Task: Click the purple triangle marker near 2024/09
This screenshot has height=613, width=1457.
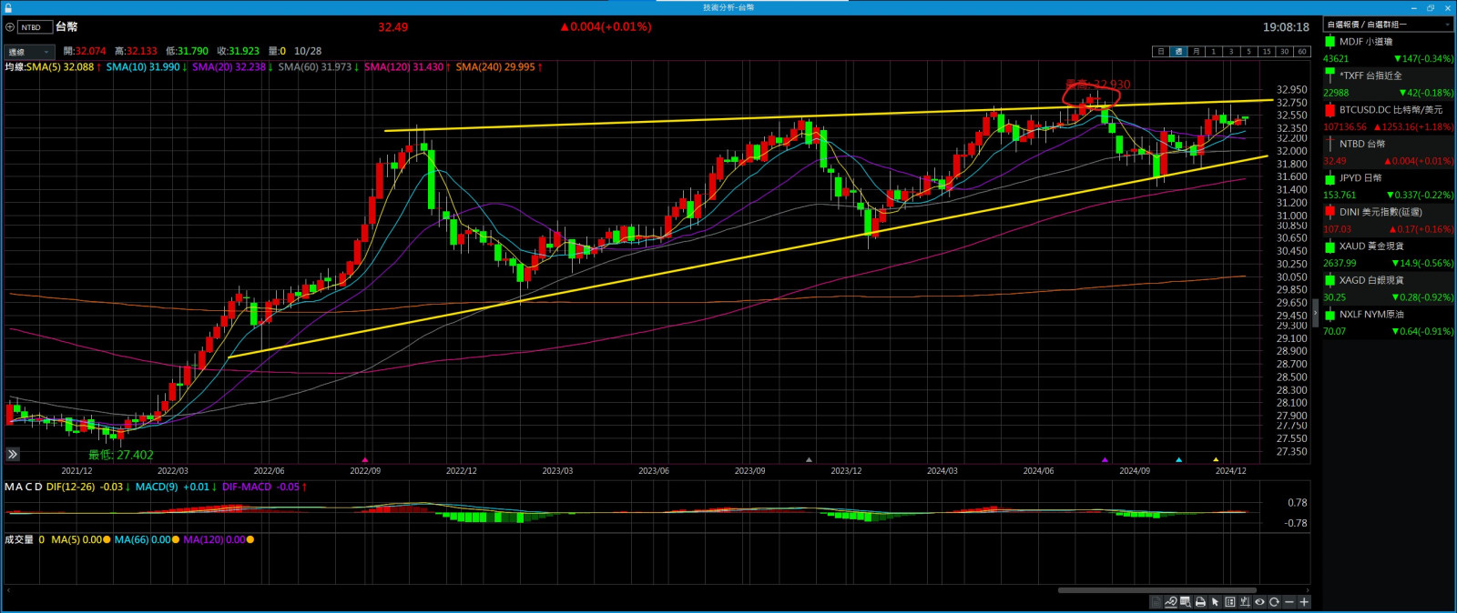Action: click(1105, 460)
